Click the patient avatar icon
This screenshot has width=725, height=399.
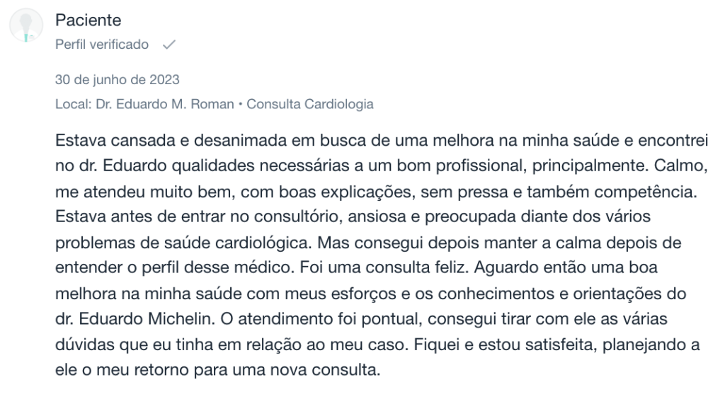point(26,25)
